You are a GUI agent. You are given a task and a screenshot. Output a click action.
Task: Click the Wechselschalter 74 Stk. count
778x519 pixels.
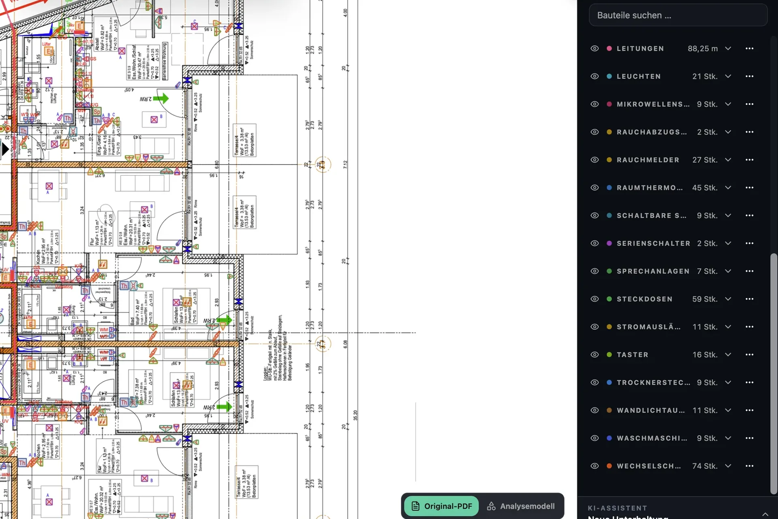click(705, 466)
